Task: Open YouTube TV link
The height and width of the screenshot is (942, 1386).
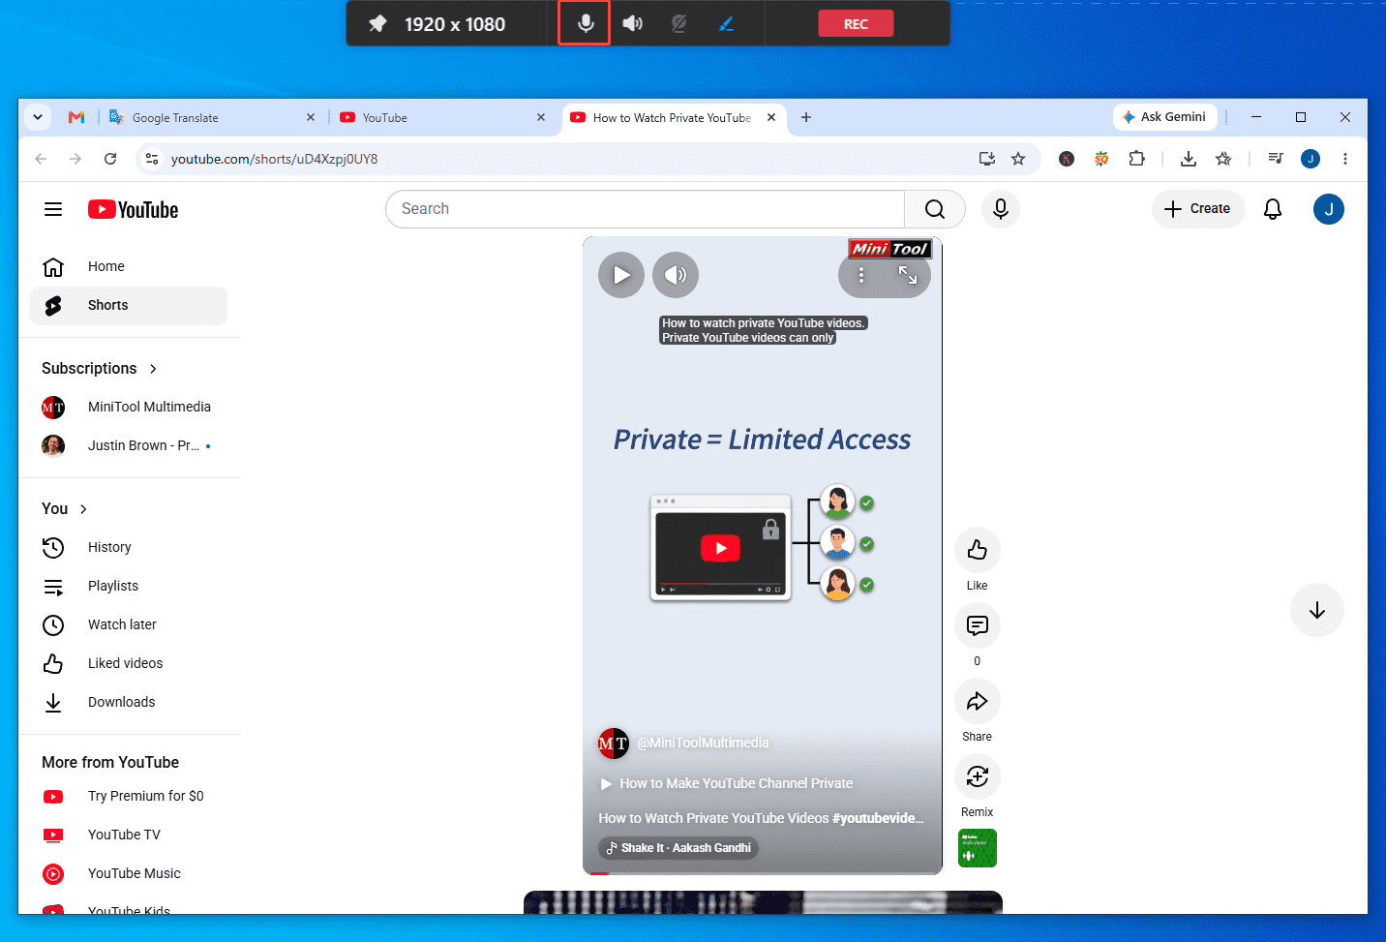Action: point(129,835)
